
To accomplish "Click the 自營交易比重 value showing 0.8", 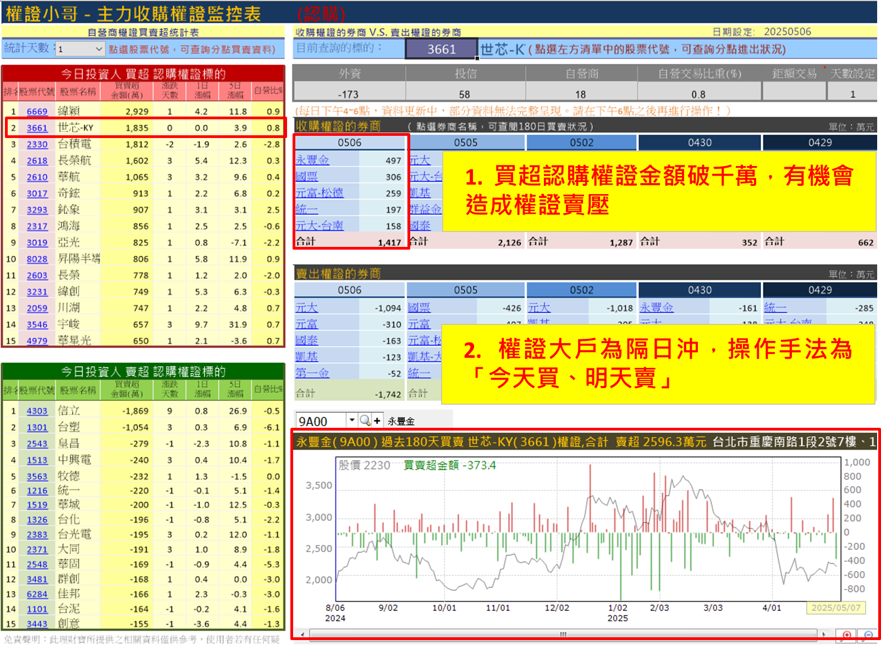I will [698, 94].
